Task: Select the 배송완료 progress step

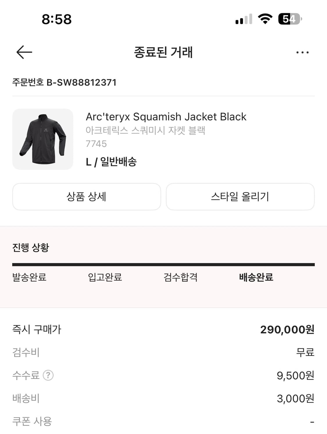Action: coord(256,277)
